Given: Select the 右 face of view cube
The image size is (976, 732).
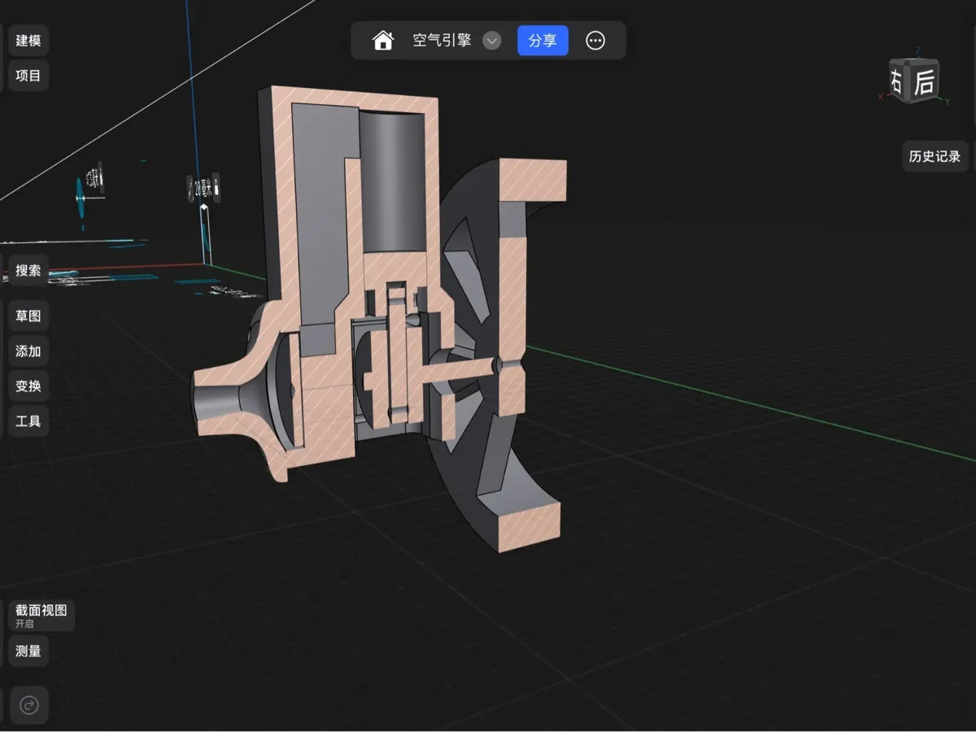Looking at the screenshot, I should [x=895, y=81].
